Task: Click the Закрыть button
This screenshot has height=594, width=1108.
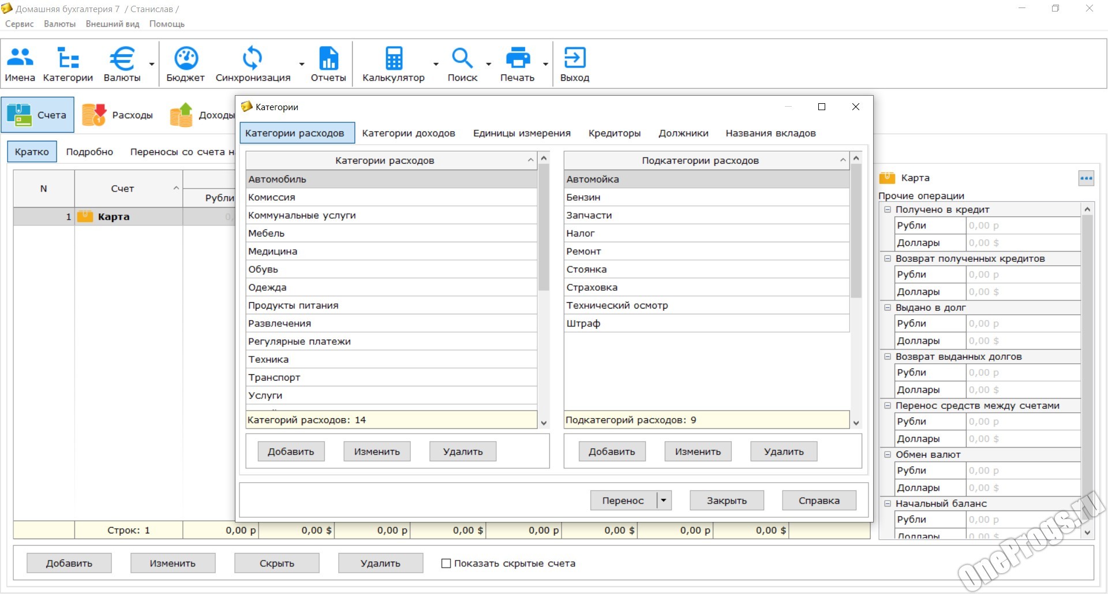Action: (x=727, y=501)
